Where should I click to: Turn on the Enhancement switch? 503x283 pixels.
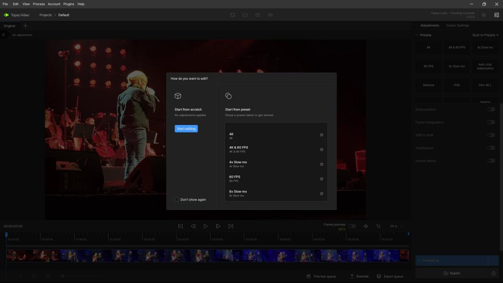pyautogui.click(x=491, y=109)
